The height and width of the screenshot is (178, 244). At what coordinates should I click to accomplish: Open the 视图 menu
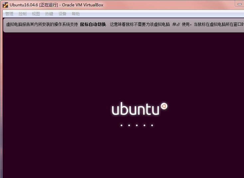pyautogui.click(x=36, y=14)
